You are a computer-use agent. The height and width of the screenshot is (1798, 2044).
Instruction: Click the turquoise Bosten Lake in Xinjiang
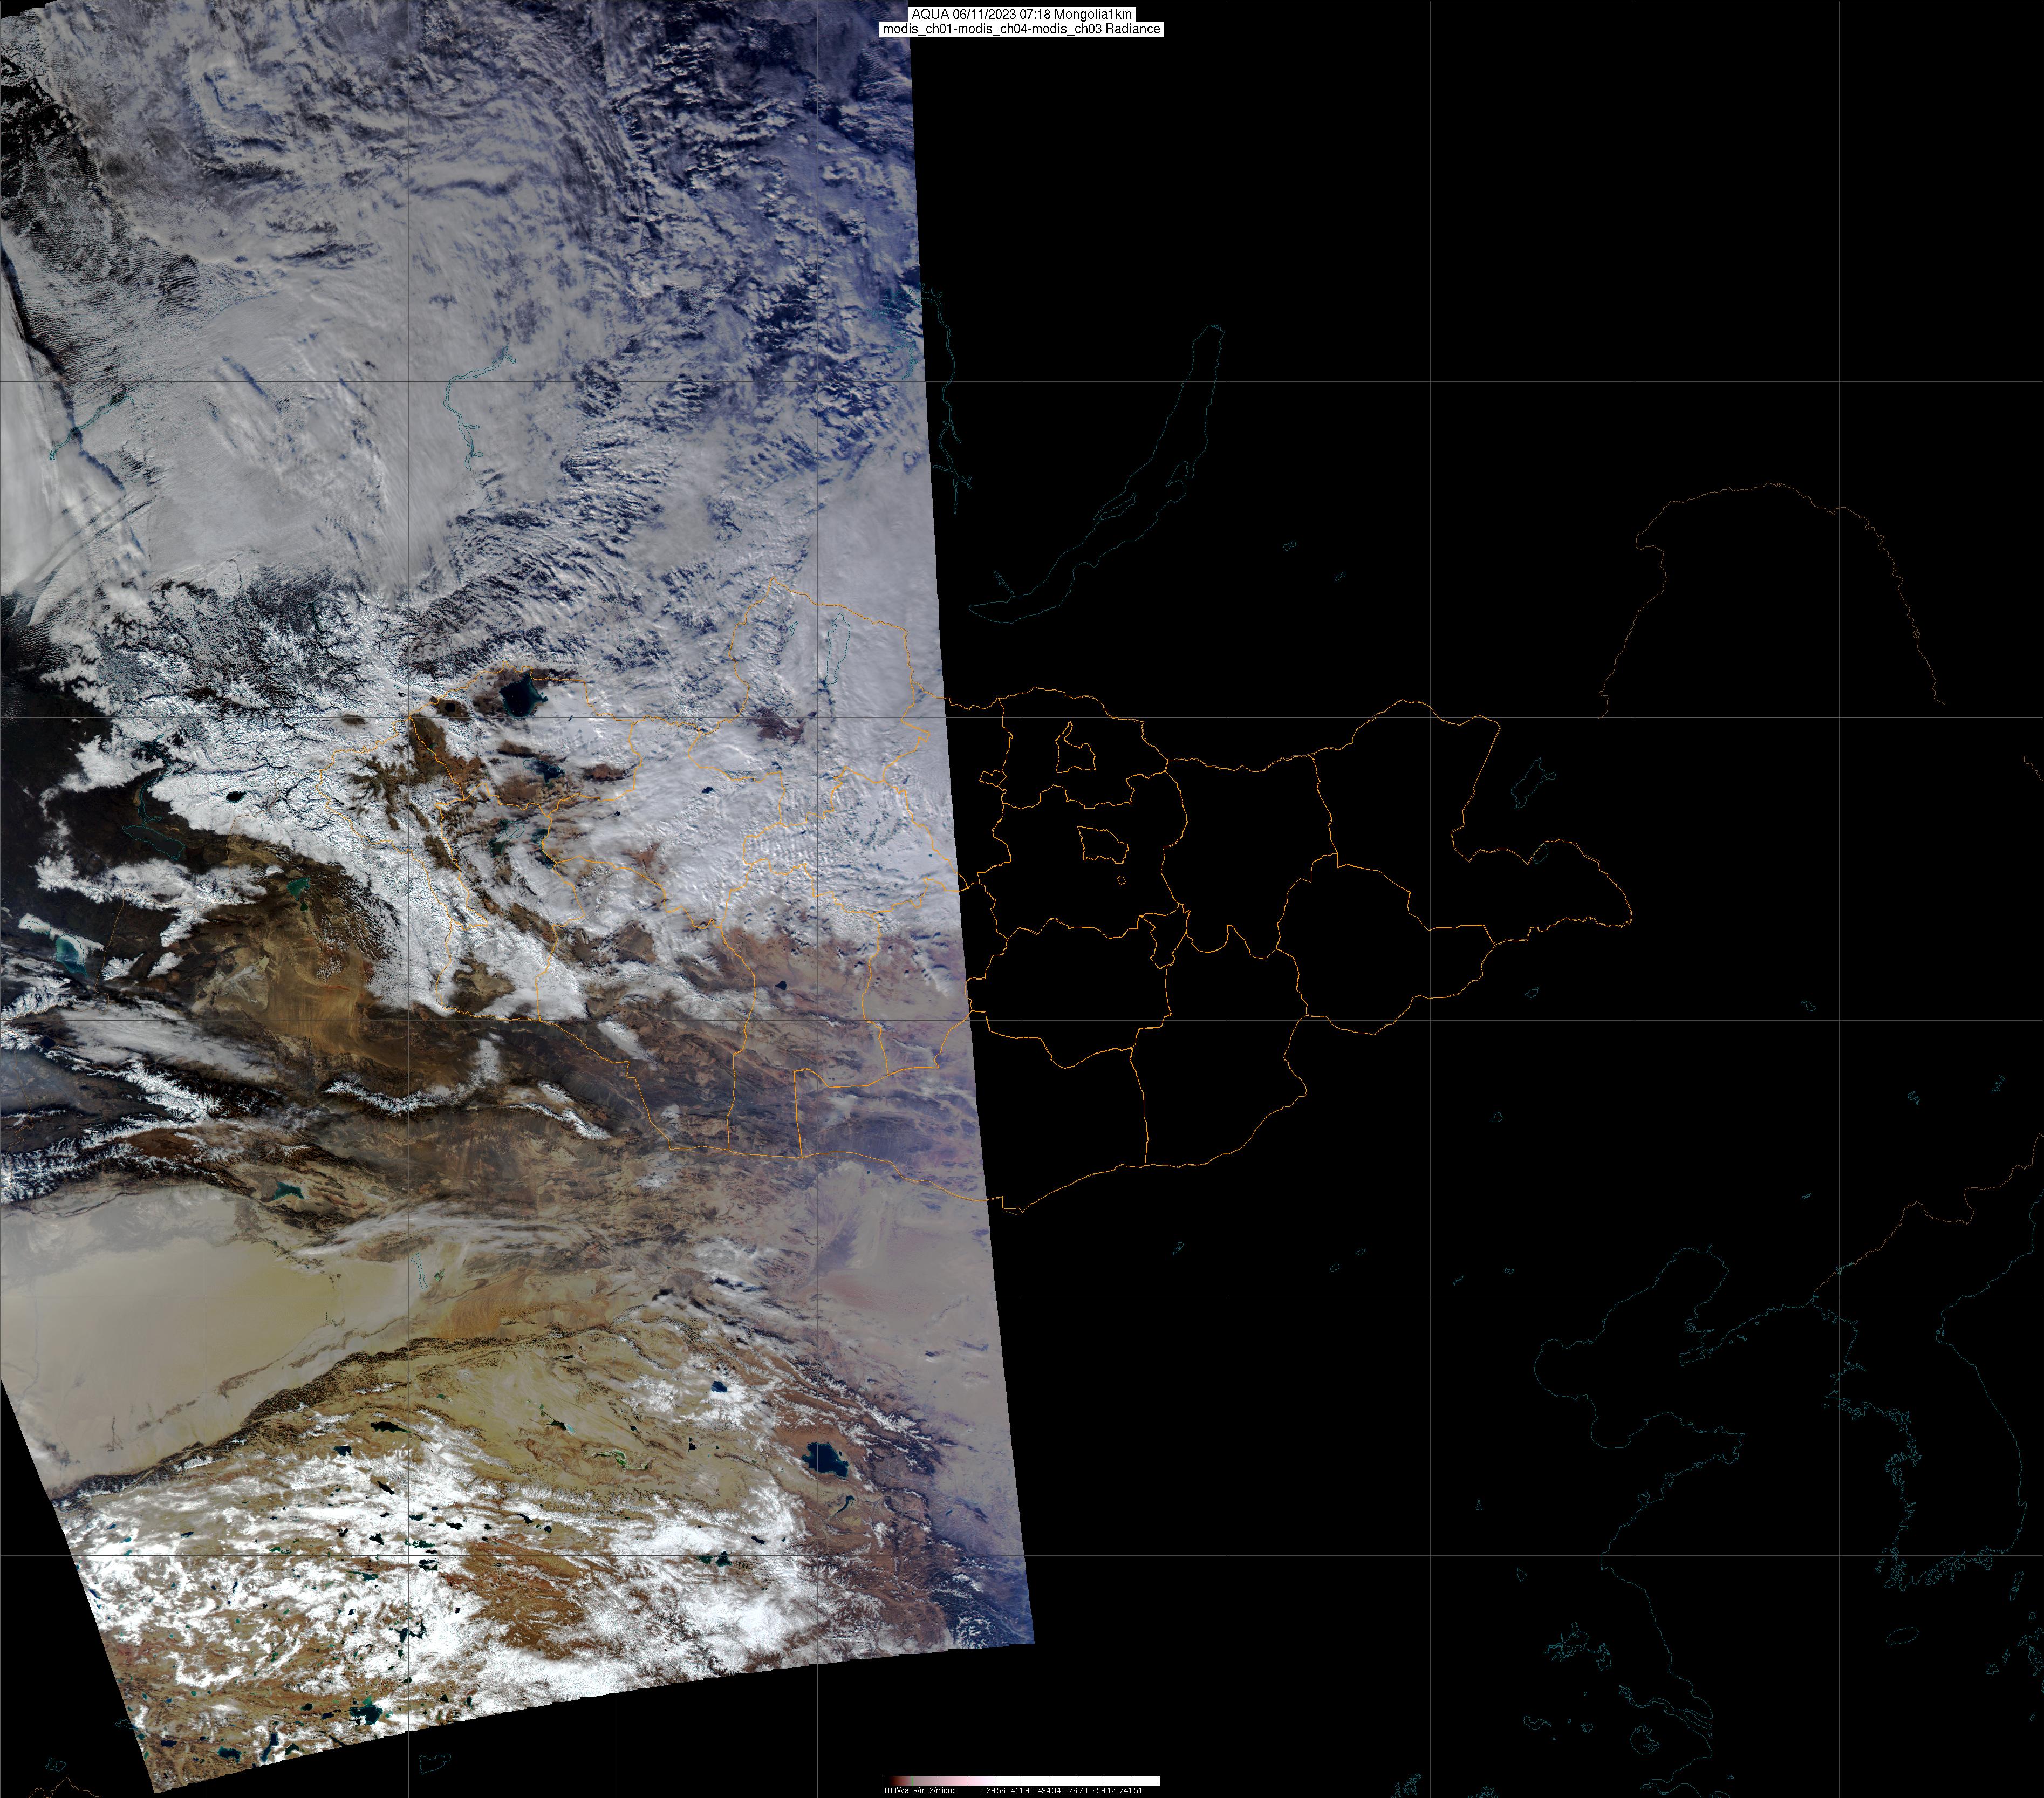click(x=287, y=1190)
